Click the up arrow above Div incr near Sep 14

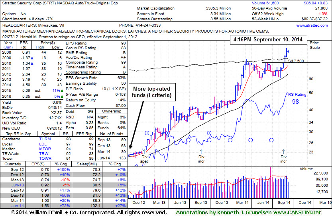(283, 151)
